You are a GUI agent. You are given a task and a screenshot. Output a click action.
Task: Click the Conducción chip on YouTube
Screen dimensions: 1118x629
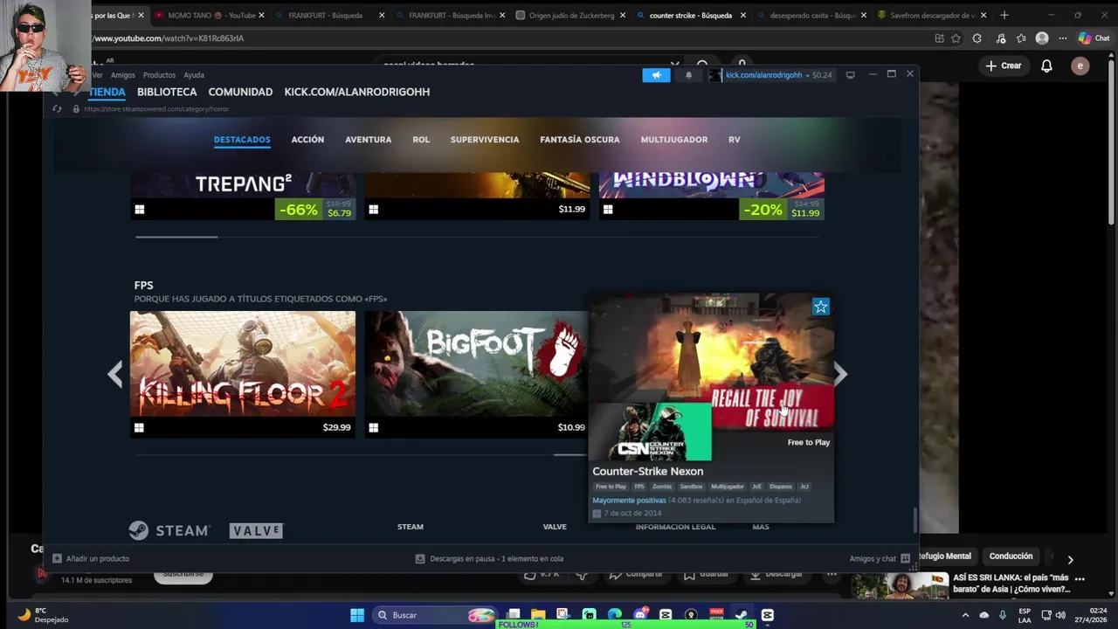click(x=1011, y=556)
